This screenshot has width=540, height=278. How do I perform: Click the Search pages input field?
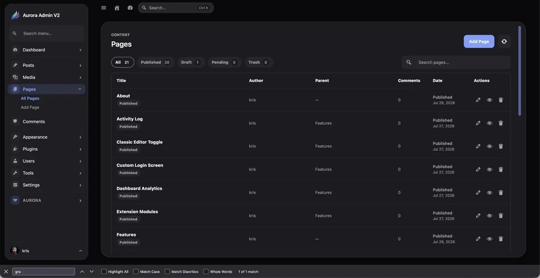[x=456, y=62]
